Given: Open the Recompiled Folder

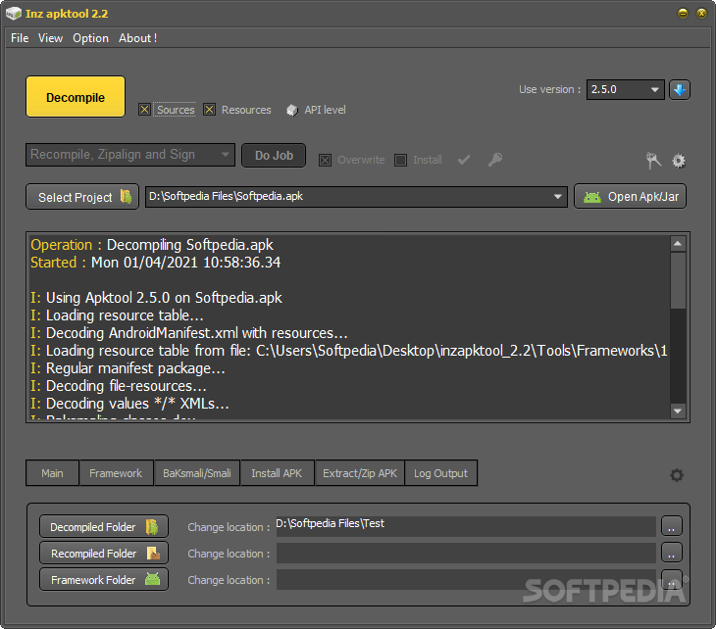Looking at the screenshot, I should coord(104,554).
